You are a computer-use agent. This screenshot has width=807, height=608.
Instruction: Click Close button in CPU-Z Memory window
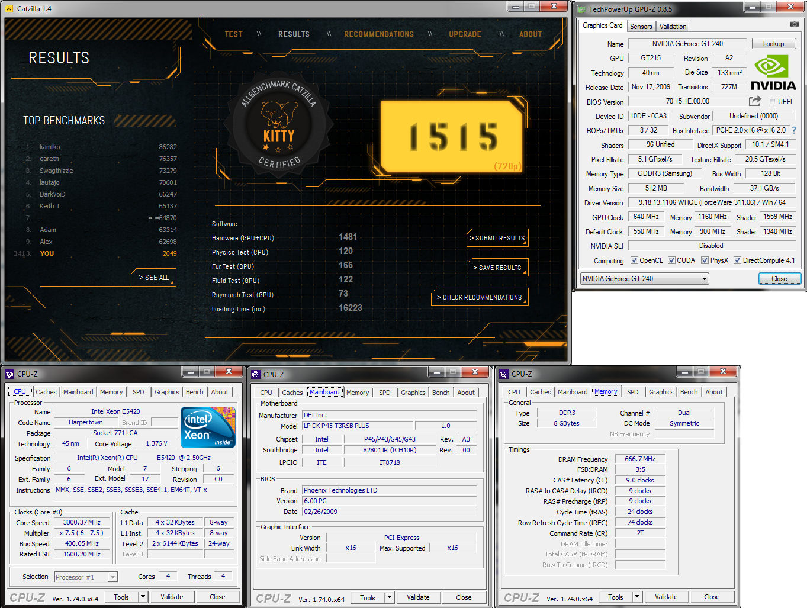pos(712,597)
